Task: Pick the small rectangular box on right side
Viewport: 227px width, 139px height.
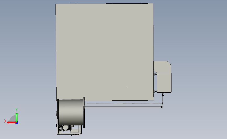Action: pos(164,83)
